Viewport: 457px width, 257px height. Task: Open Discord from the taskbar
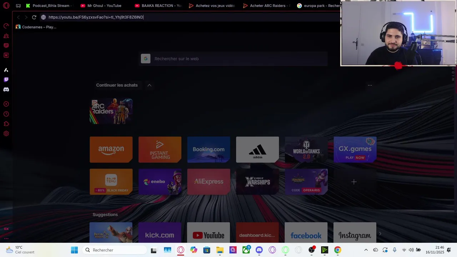coord(259,250)
